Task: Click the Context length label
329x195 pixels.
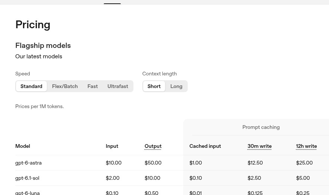Action: point(159,74)
